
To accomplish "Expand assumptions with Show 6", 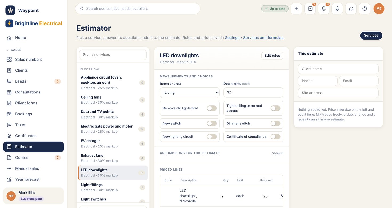I will click(x=277, y=153).
